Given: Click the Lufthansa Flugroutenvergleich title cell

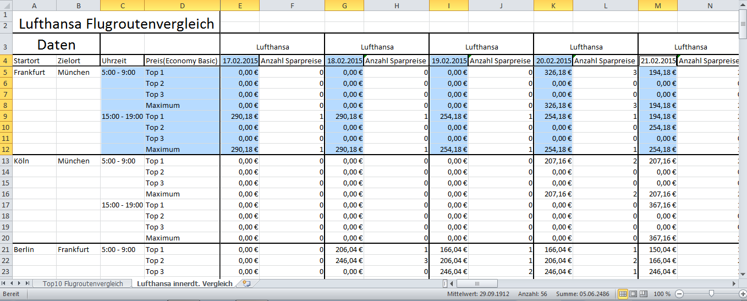Looking at the screenshot, I should pyautogui.click(x=116, y=24).
